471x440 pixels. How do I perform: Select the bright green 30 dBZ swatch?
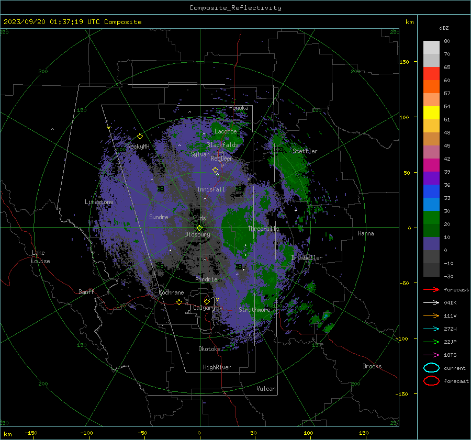431,218
